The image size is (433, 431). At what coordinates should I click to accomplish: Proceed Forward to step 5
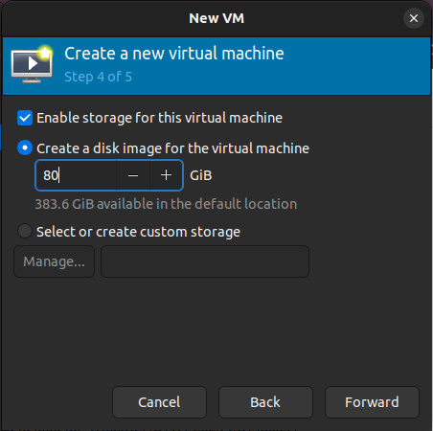coord(372,402)
